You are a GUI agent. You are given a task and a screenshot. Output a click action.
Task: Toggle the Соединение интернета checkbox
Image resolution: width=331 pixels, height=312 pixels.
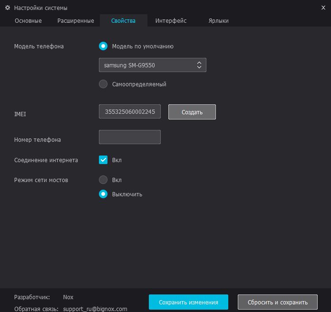(103, 160)
